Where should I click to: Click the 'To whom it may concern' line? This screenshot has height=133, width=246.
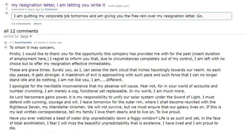[32, 48]
